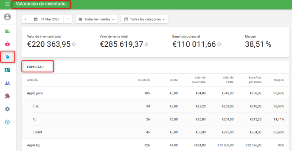The image size is (292, 151).
Task: Open the 31 Mar 2025 date picker
Action: [x=47, y=19]
